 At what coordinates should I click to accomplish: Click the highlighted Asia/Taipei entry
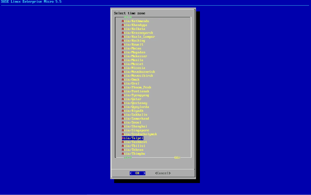[132, 138]
